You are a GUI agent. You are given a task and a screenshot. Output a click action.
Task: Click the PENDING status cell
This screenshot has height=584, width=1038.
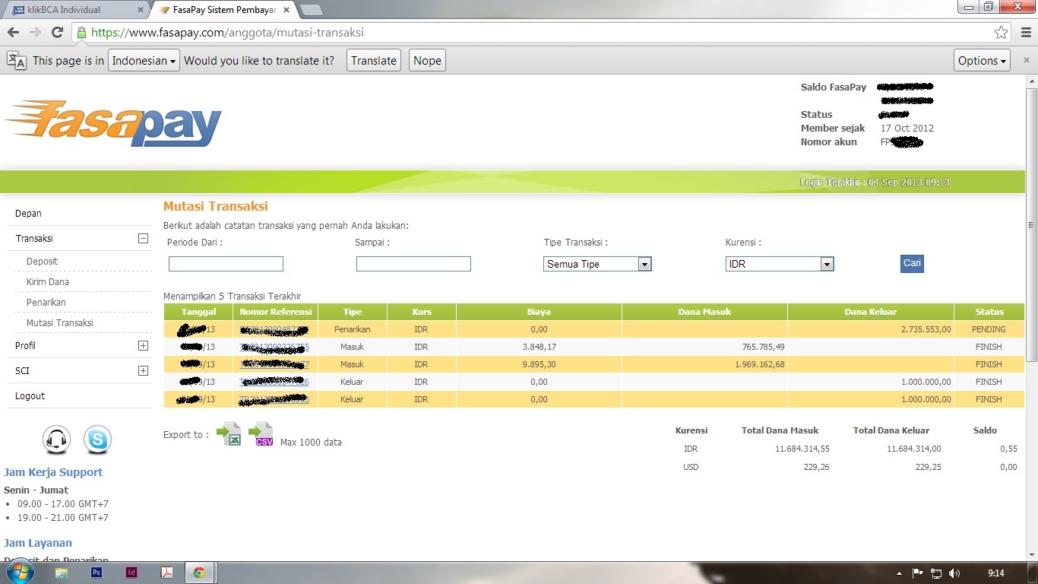click(989, 329)
